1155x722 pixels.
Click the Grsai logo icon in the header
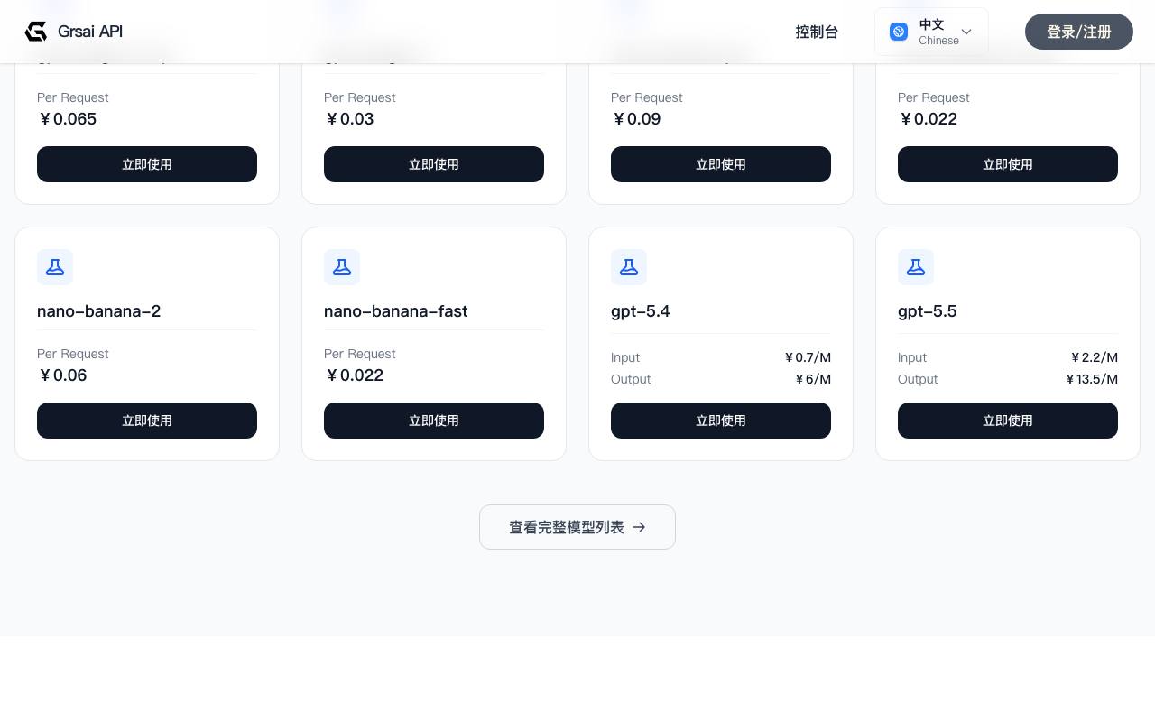(36, 32)
